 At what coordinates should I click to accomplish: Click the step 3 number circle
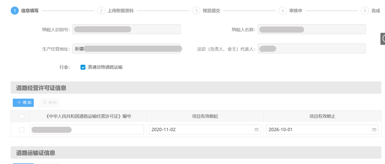pyautogui.click(x=196, y=11)
